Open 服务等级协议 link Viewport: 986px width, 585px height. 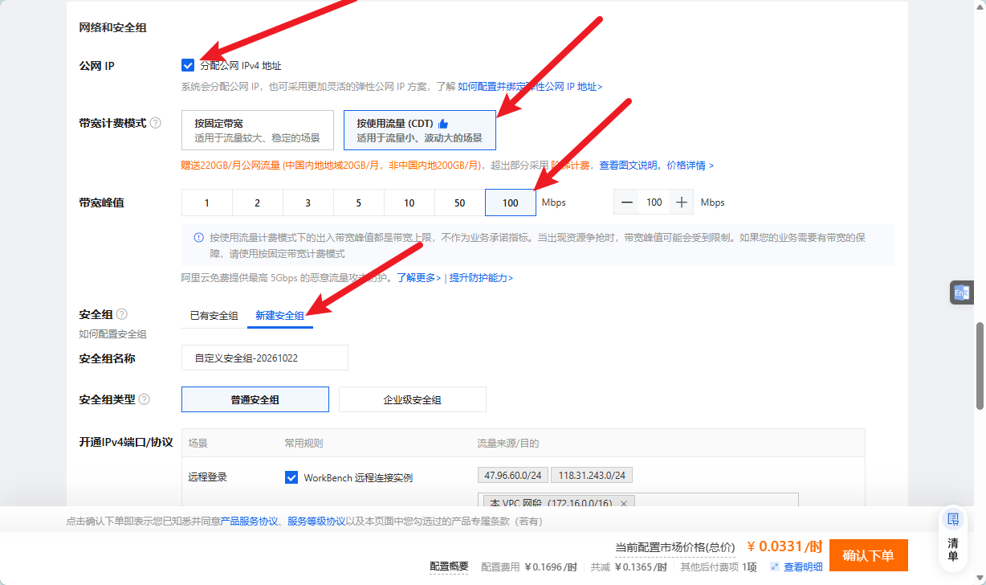(317, 522)
